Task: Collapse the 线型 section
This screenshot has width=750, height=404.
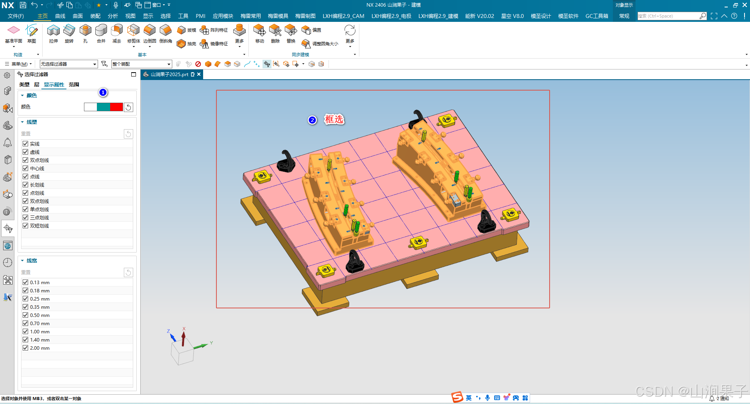Action: tap(22, 122)
